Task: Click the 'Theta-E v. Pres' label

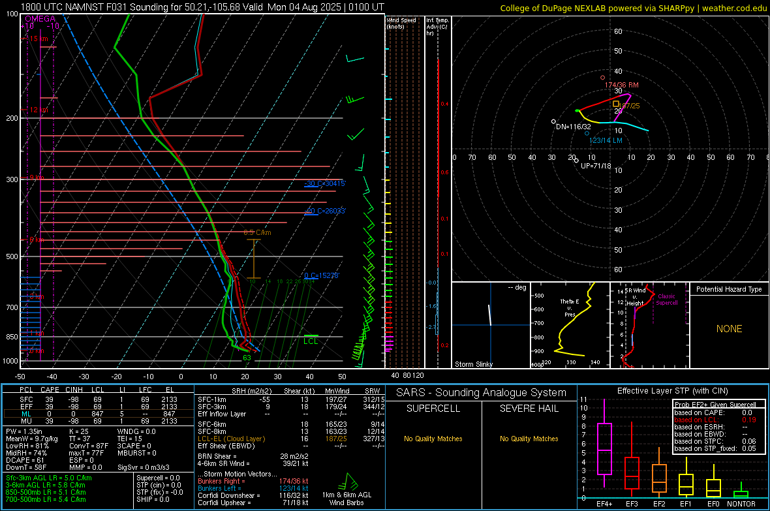Action: [570, 307]
